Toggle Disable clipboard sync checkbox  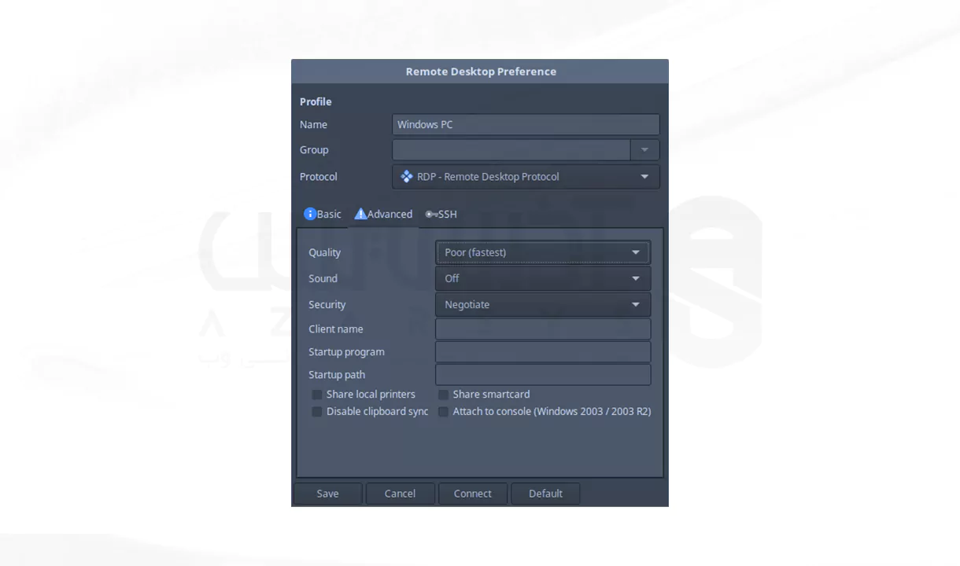[317, 412]
